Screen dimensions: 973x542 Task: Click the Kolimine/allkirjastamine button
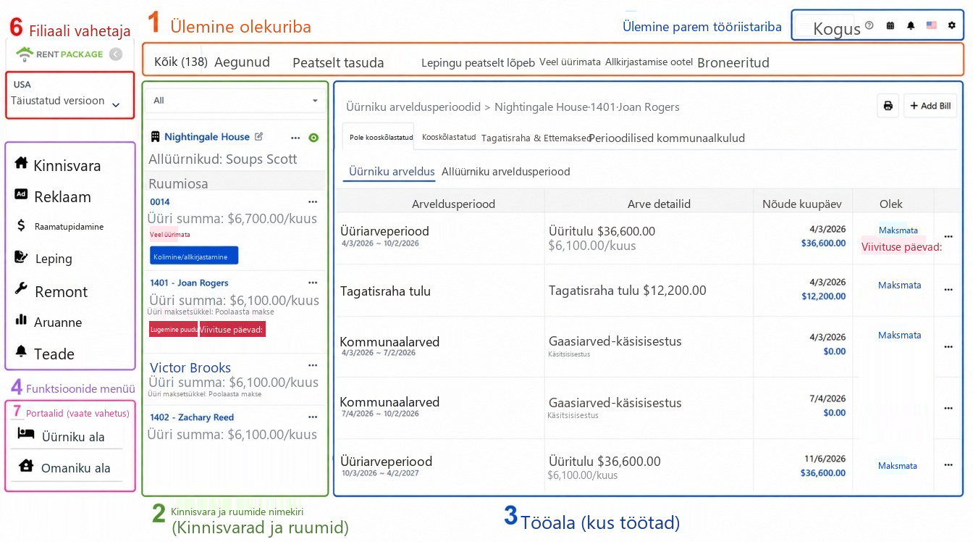[194, 257]
